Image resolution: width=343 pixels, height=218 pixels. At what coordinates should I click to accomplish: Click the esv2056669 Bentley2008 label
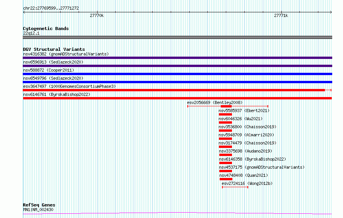tap(215, 102)
